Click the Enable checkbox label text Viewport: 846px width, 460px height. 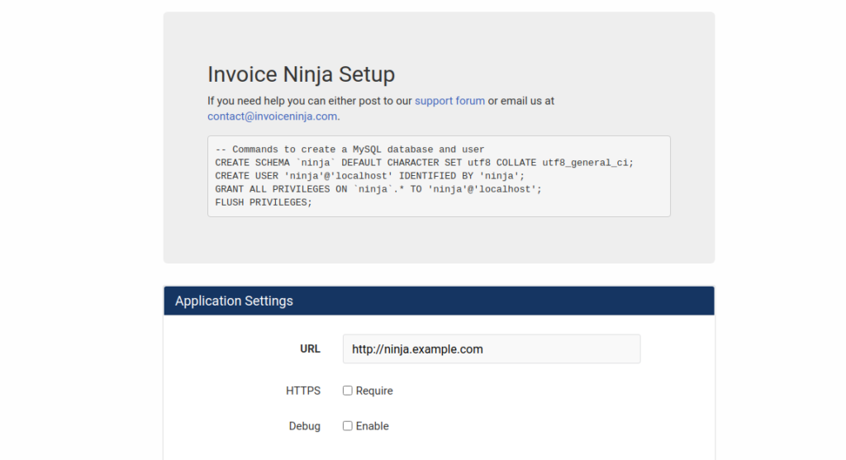click(x=373, y=426)
